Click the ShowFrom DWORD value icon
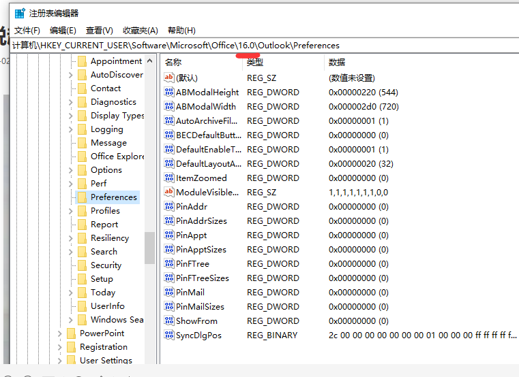The height and width of the screenshot is (377, 519). (x=170, y=321)
